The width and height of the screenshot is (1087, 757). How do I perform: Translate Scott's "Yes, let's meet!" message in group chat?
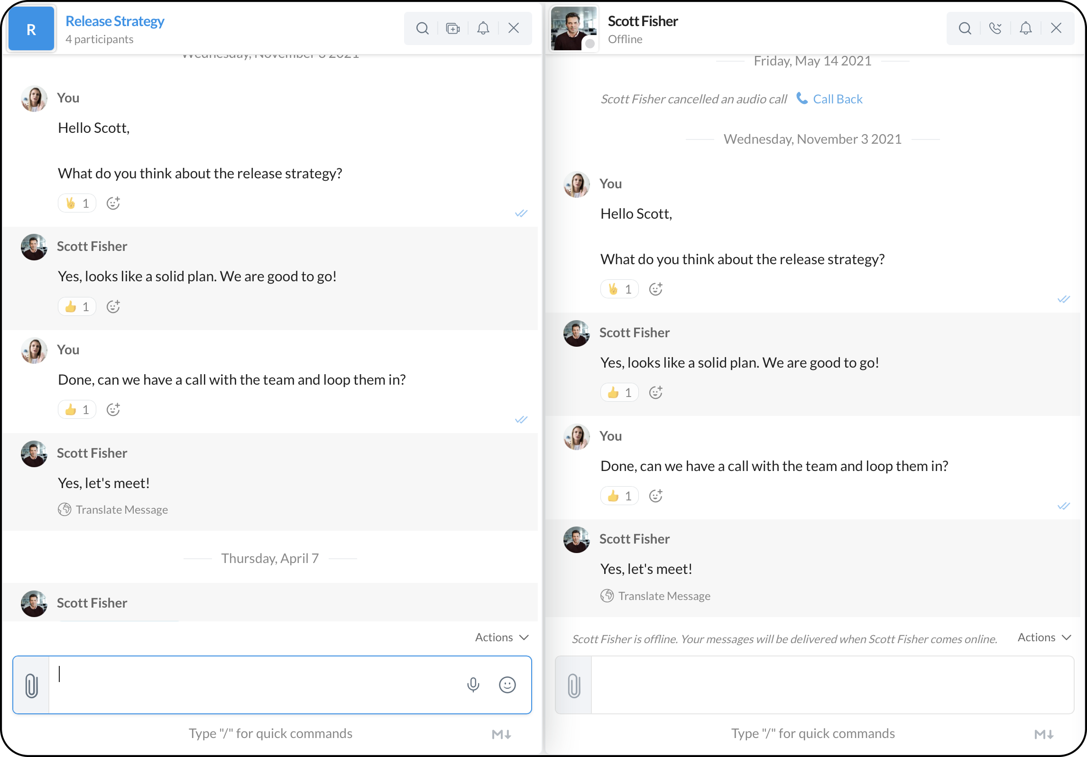(121, 509)
